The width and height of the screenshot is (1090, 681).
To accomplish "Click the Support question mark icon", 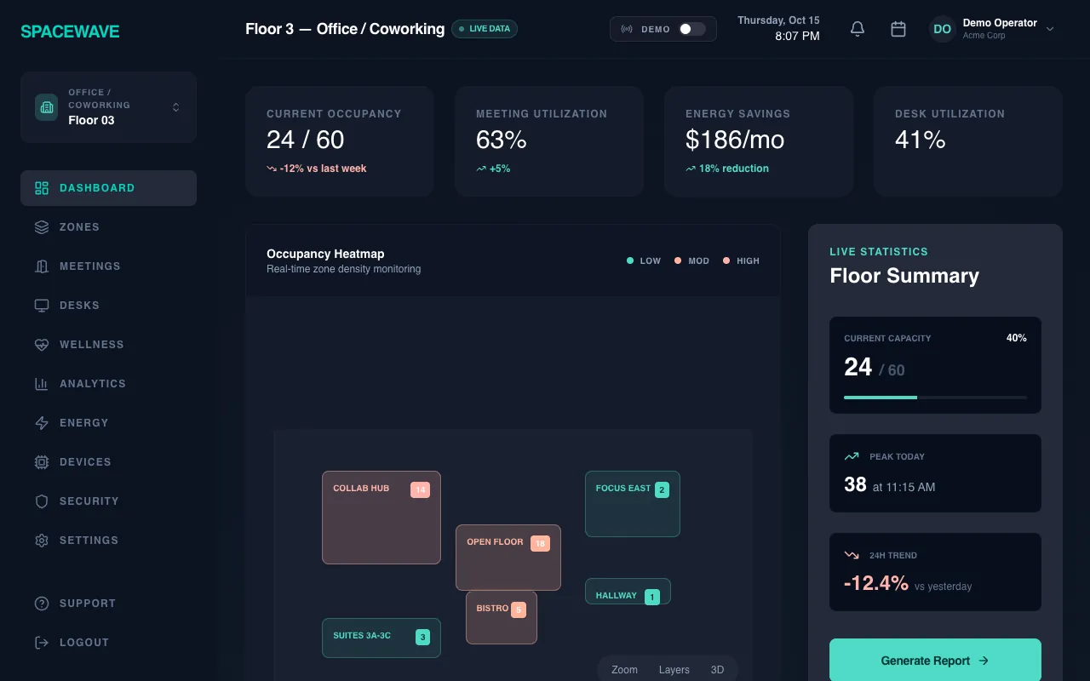I will click(42, 604).
